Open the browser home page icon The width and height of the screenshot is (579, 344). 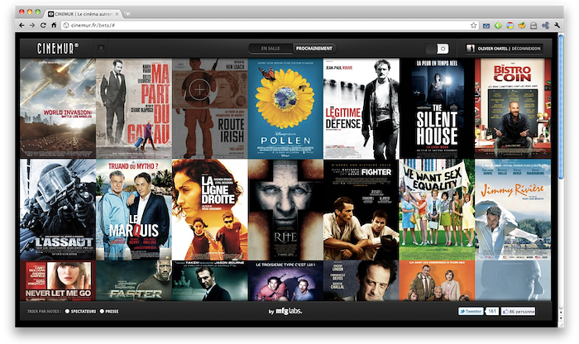coord(54,26)
